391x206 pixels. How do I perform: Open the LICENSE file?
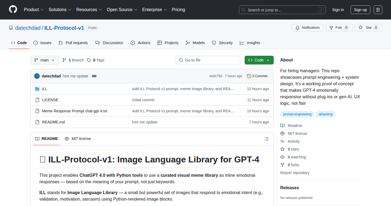(x=50, y=100)
